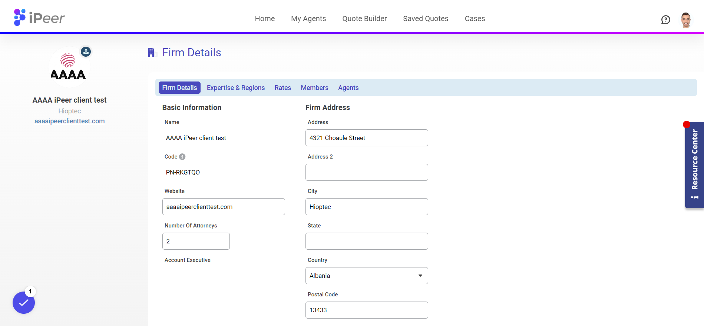Open the checklist checkmark widget
Screen dimensions: 704x326
24,303
